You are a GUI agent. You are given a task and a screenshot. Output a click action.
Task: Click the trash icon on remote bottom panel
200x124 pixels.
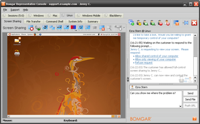click(x=119, y=116)
